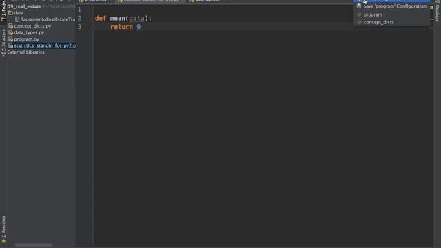Click the 'data' parameter in editor
The image size is (441, 248).
coord(136,19)
